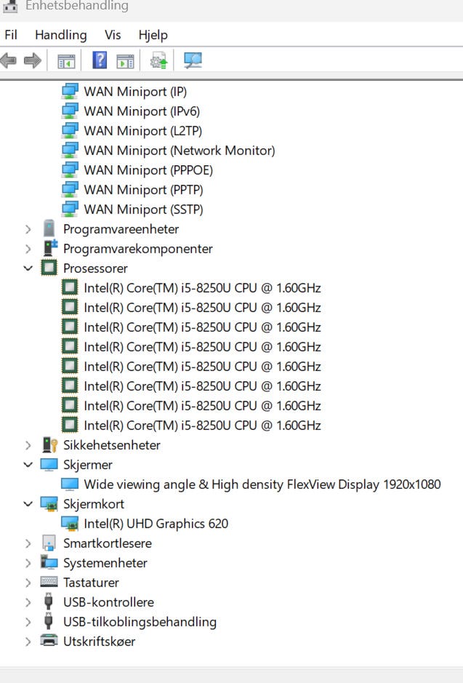
Task: Select the WAN Miniport (IP) adapter icon
Action: pos(70,91)
